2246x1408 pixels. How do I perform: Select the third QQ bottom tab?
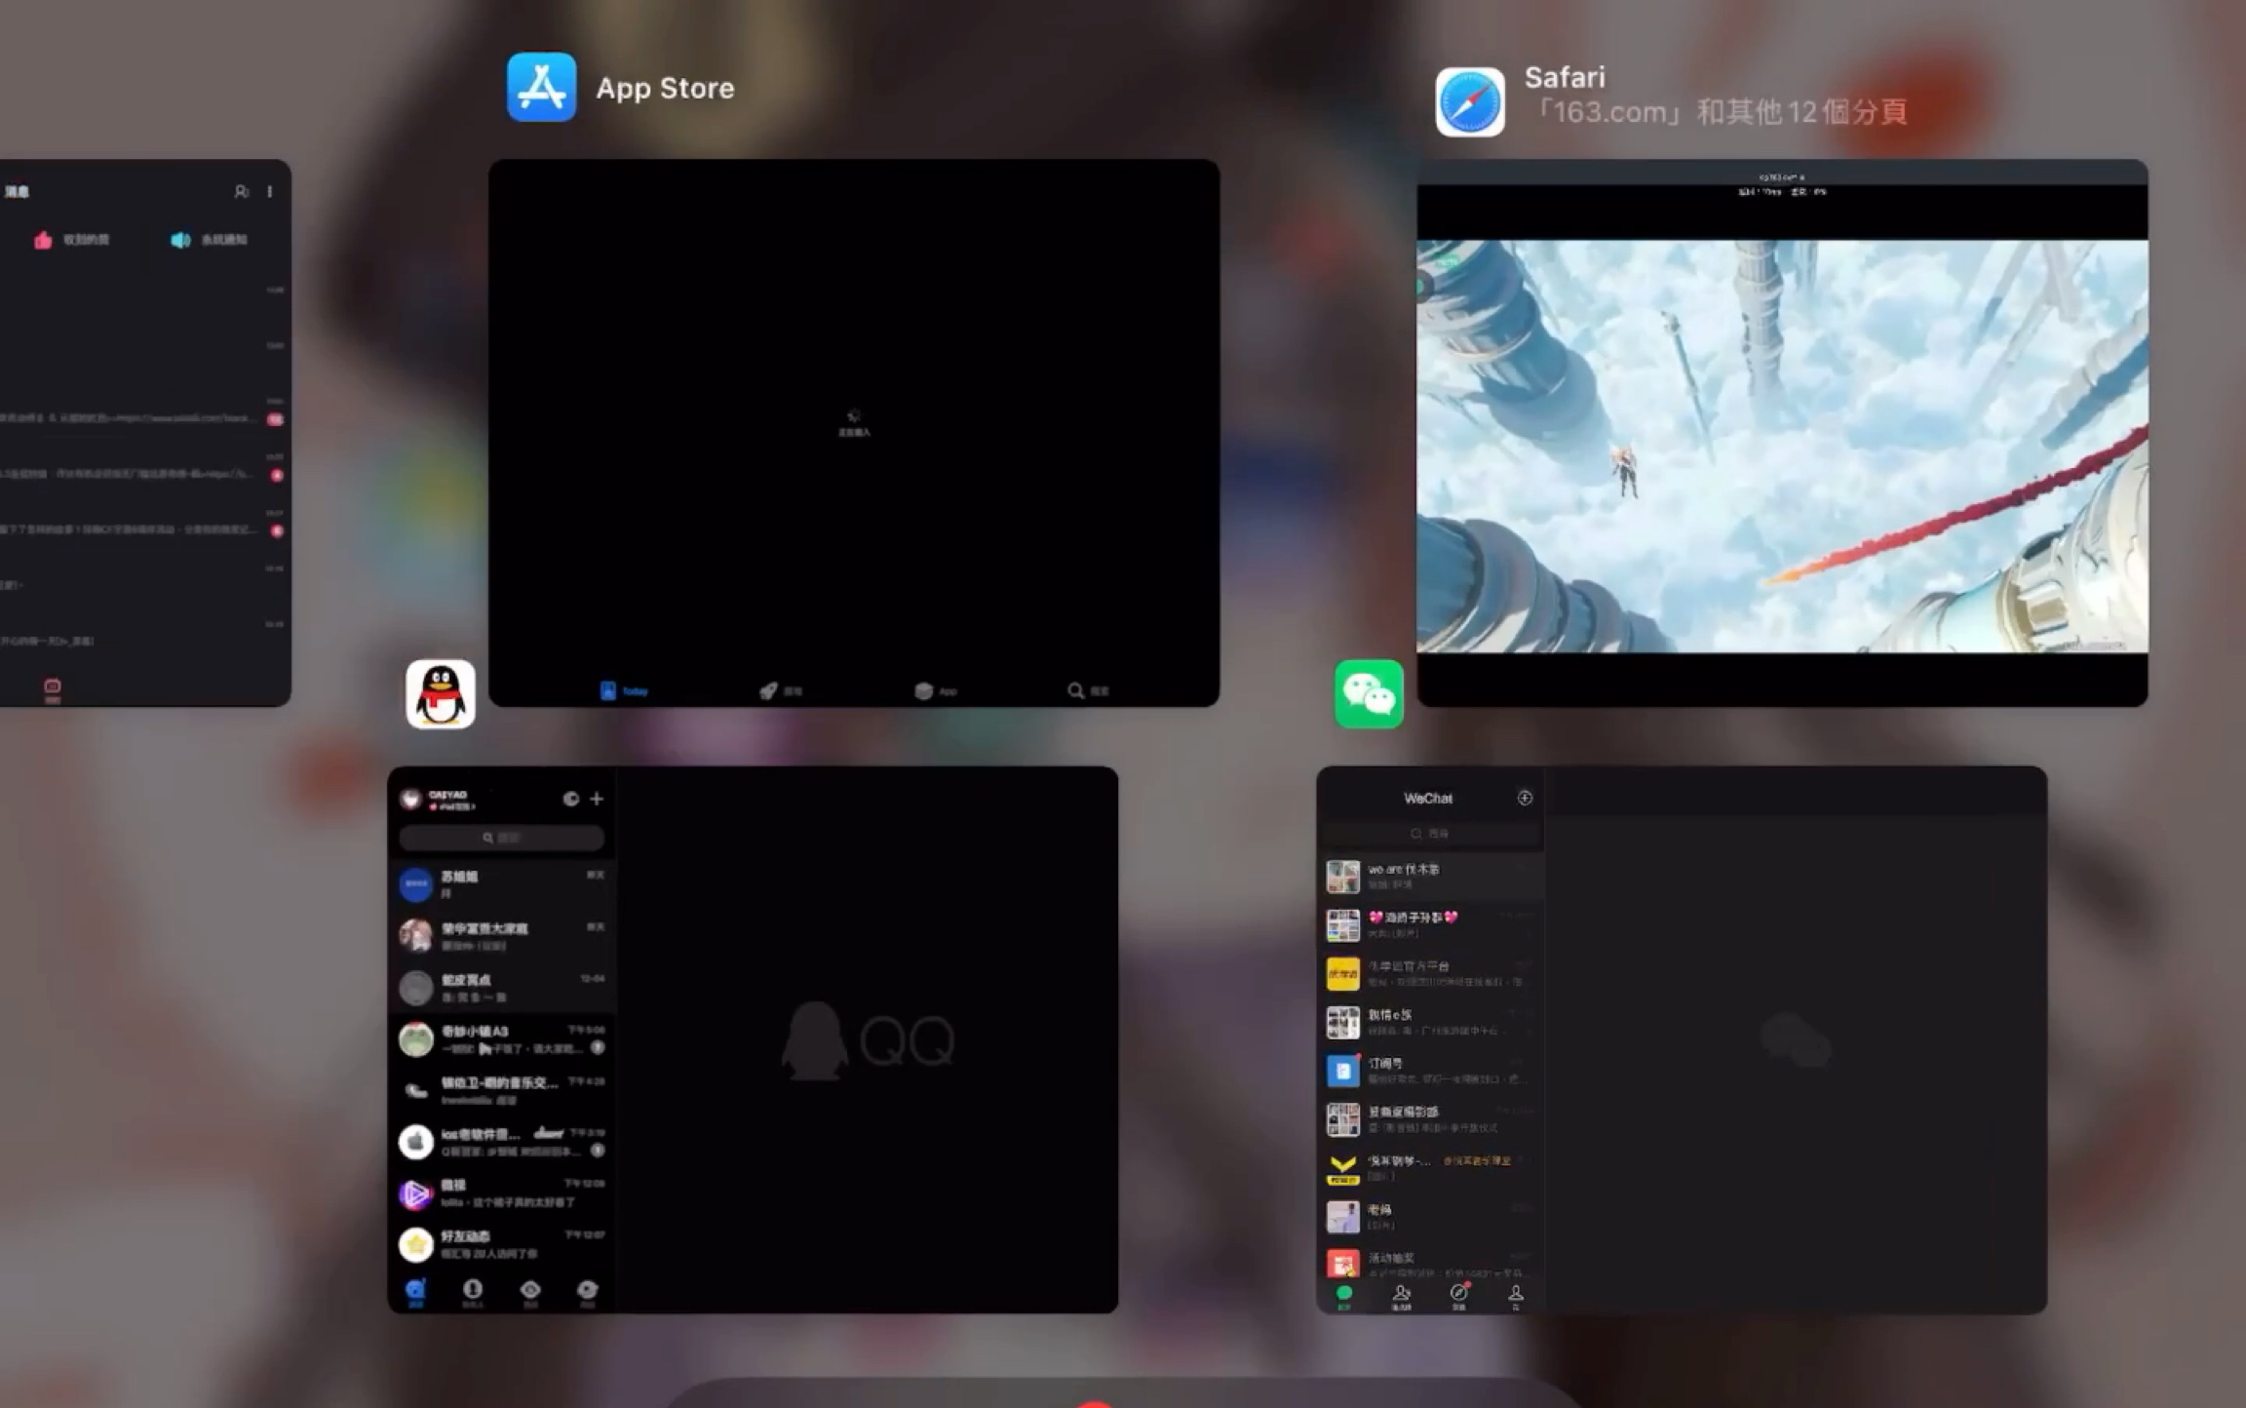click(530, 1292)
